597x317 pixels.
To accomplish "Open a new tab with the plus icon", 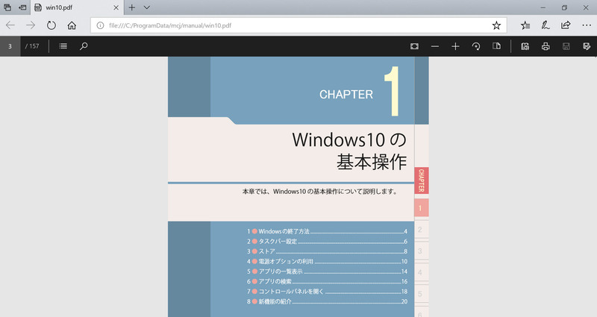I will [x=132, y=7].
